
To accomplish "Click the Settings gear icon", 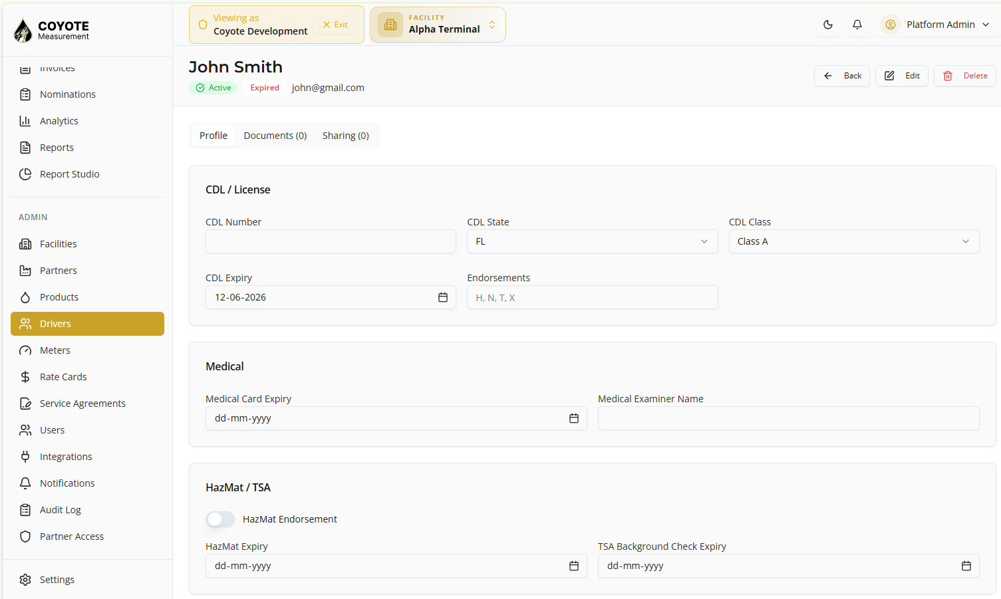I will 25,580.
